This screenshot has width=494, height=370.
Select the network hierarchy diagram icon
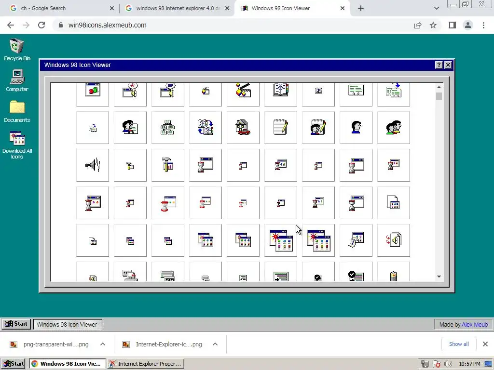coord(167,127)
